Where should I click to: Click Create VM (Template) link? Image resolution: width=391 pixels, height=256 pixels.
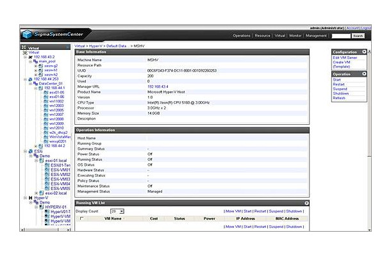342,65
